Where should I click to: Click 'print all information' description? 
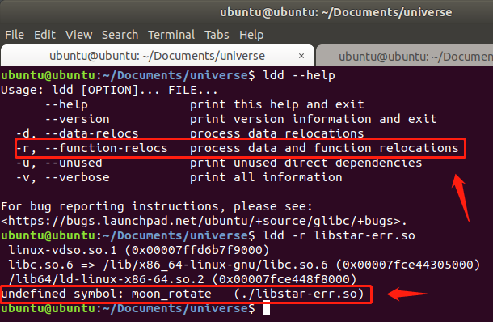click(266, 177)
